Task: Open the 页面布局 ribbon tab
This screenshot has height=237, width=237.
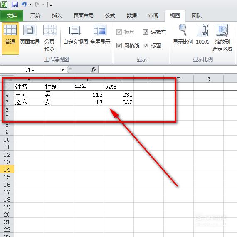Action: (x=84, y=16)
